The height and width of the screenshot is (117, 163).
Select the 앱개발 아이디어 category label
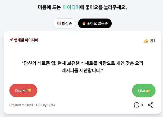(26, 40)
